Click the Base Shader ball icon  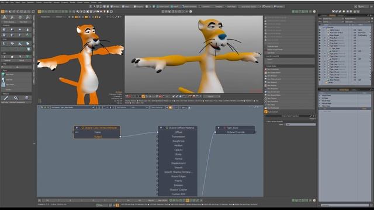click(328, 35)
